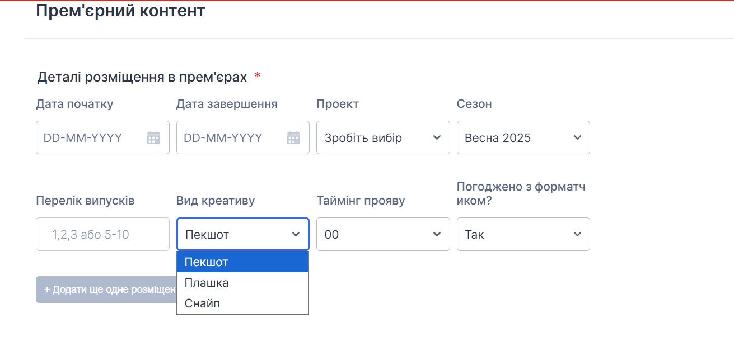The width and height of the screenshot is (734, 356).
Task: Focus the Дата початку DD-MM-YYYY placeholder text
Action: pyautogui.click(x=83, y=138)
